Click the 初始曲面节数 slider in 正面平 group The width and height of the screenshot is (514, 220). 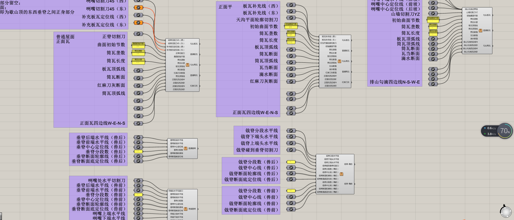291,26
